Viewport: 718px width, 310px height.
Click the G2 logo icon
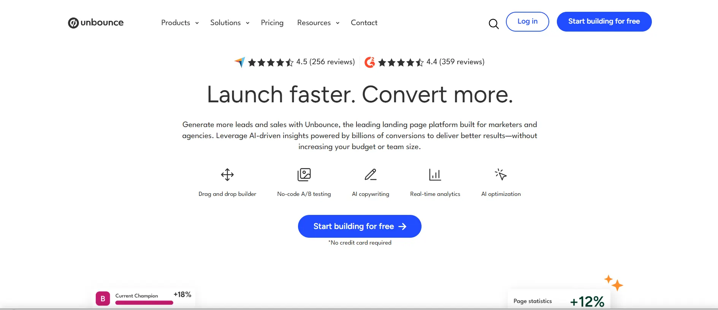[x=370, y=62]
